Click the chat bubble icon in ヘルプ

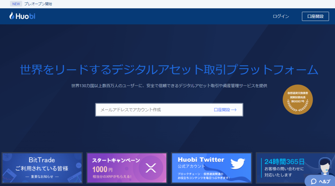pyautogui.click(x=313, y=181)
